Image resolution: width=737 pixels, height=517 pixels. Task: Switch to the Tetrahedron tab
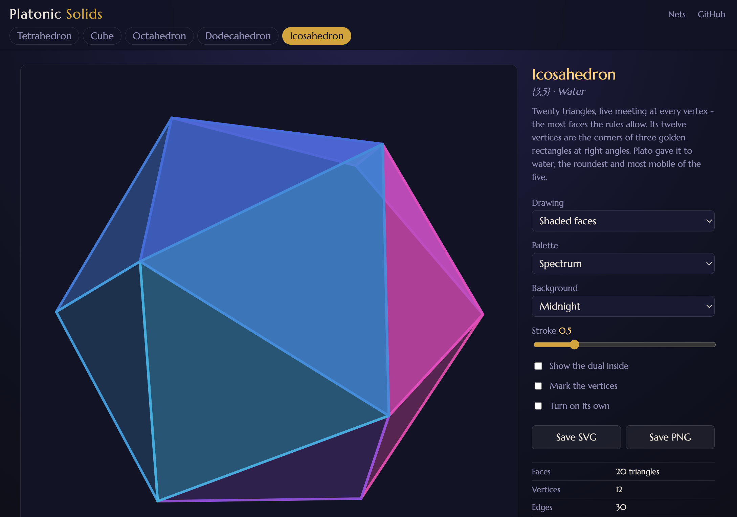tap(44, 36)
